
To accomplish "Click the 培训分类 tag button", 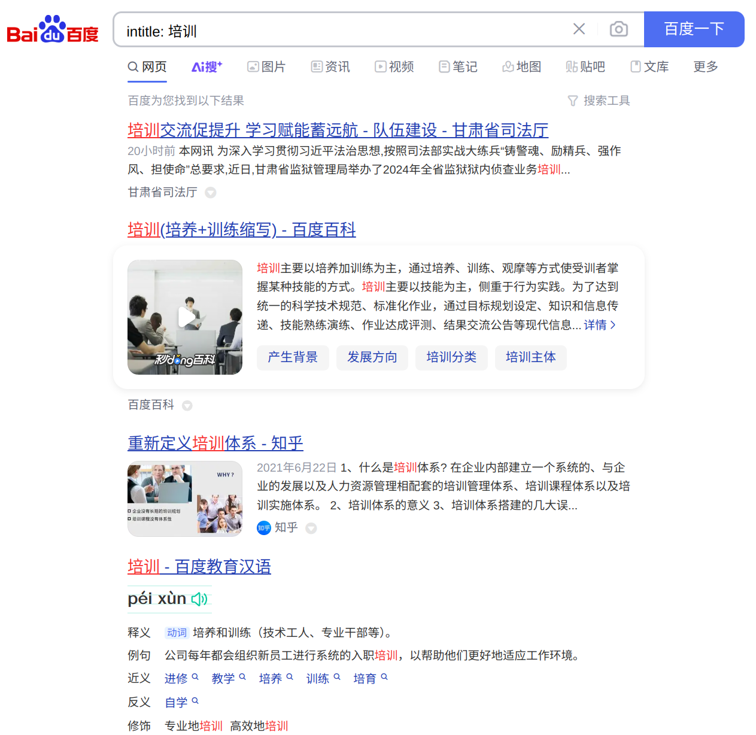I will pos(451,357).
